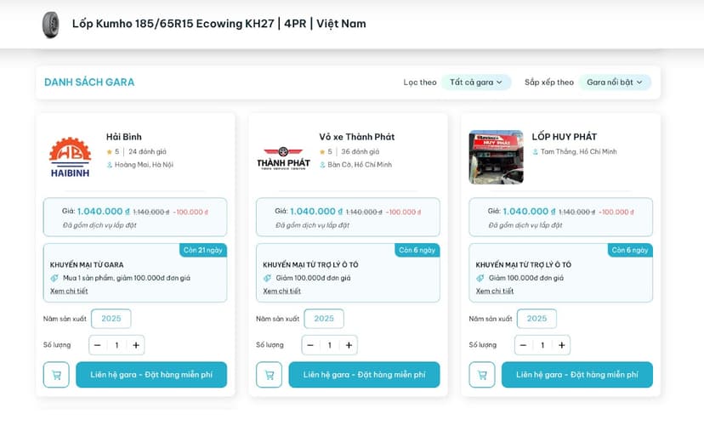Click the Lốp Huy Phát storefront photo
The width and height of the screenshot is (704, 442).
[497, 157]
